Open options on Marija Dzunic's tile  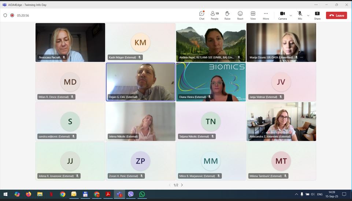(x=302, y=57)
